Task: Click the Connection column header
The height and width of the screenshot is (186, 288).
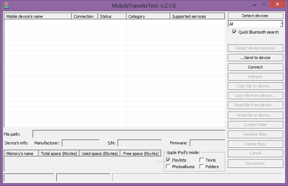Action: point(85,16)
